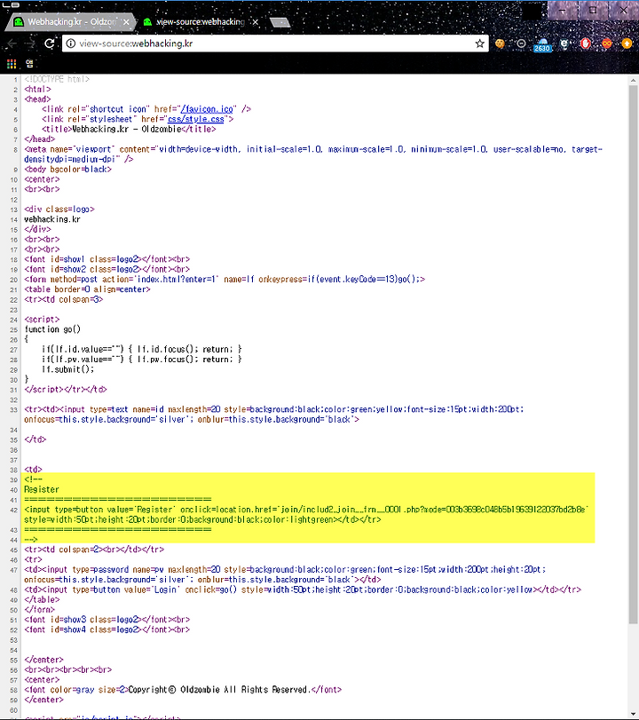Screen dimensions: 639x720
Task: Click the scrollbar down arrow
Action: (x=634, y=715)
